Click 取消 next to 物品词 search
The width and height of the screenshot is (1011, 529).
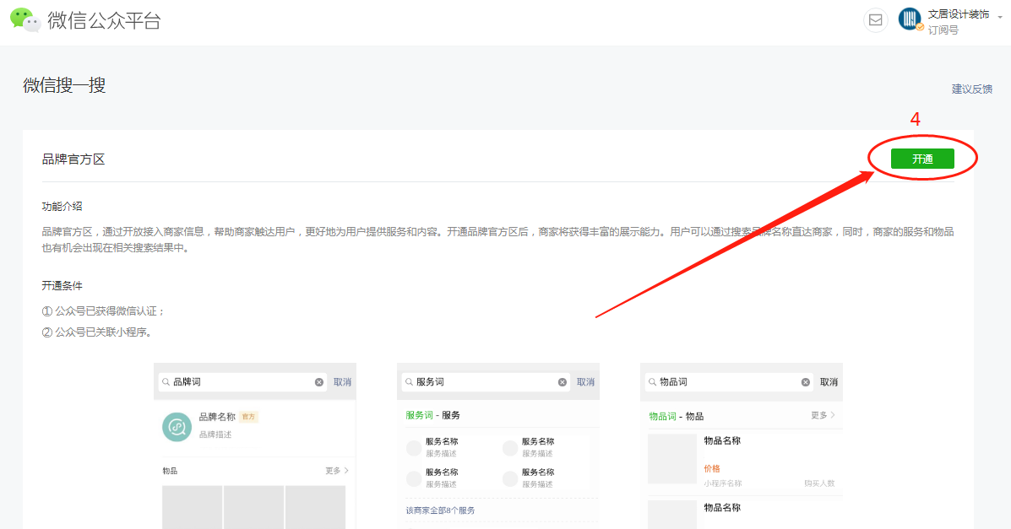[829, 382]
